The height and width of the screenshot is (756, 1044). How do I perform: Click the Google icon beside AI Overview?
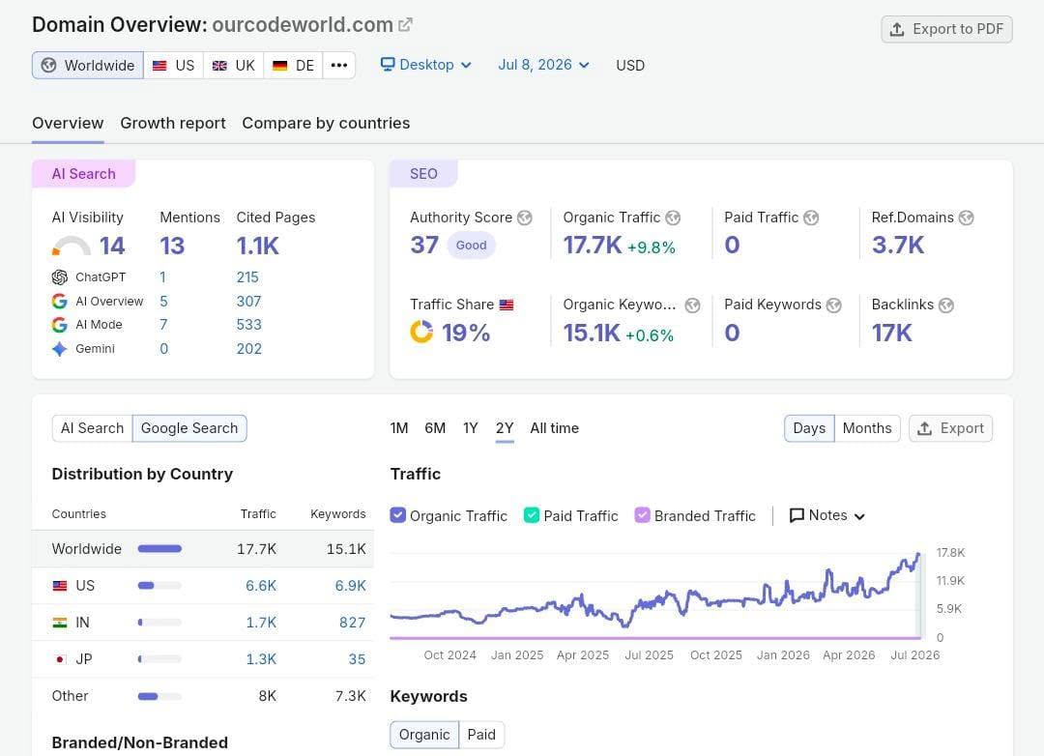coord(59,301)
